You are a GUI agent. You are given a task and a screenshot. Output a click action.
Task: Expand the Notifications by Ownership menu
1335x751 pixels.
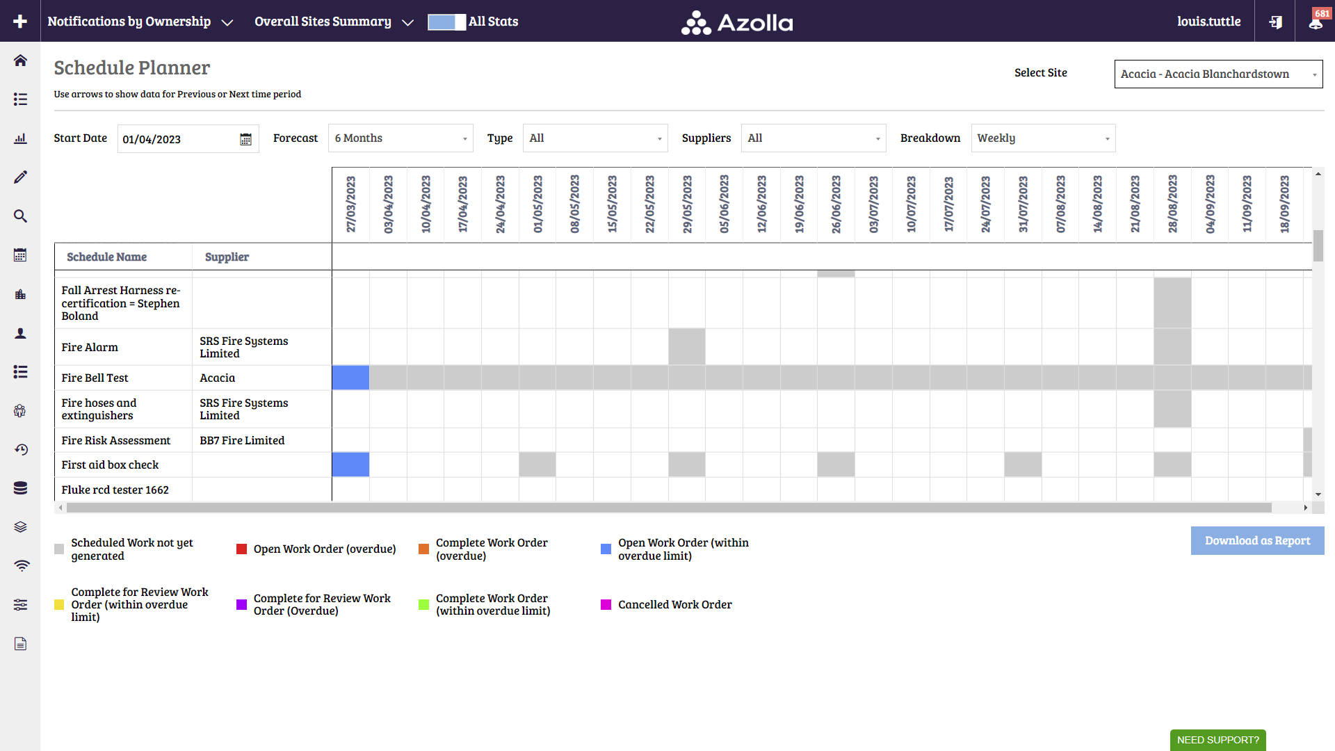139,22
